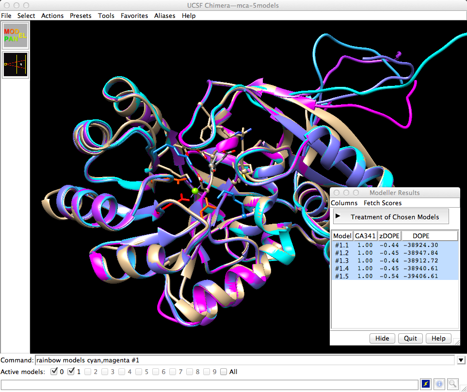Image resolution: width=467 pixels, height=392 pixels.
Task: Sort results by zDOPE column header
Action: (x=389, y=236)
